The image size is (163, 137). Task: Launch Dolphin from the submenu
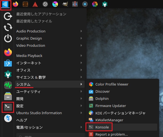[x=122, y=99]
